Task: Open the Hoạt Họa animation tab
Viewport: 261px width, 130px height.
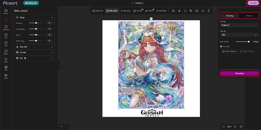Action: coord(161,11)
